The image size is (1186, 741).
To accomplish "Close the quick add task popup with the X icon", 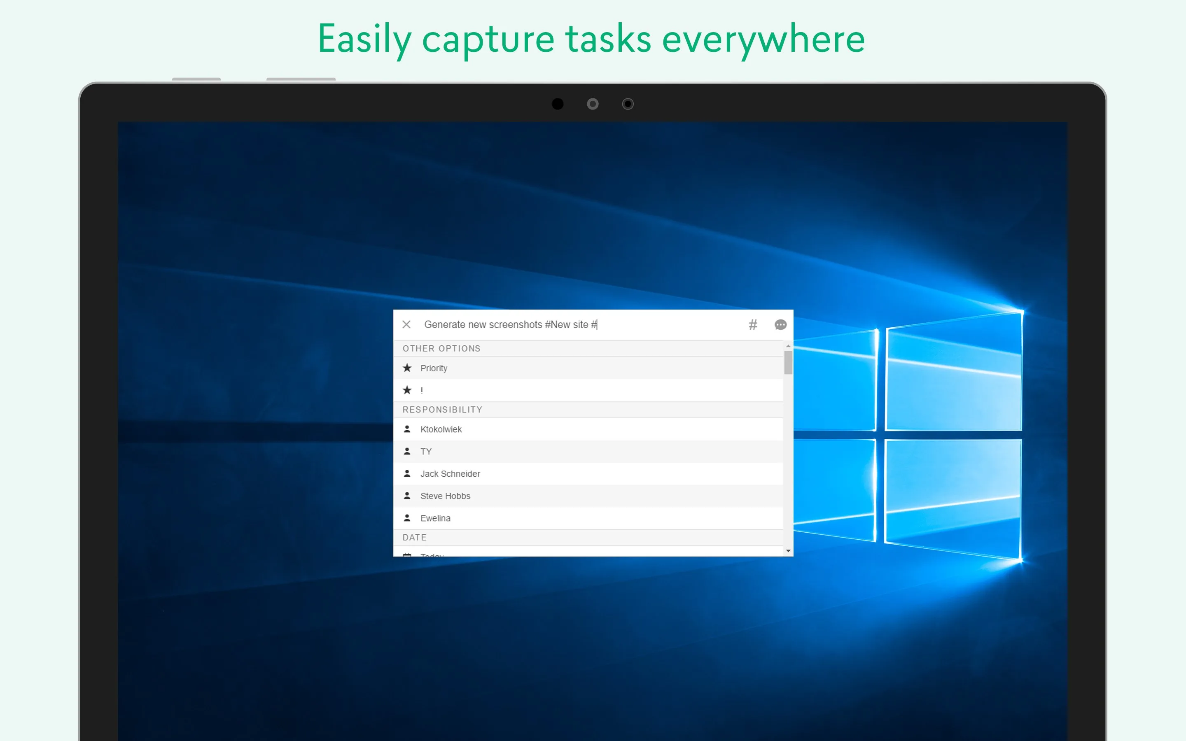I will click(406, 324).
